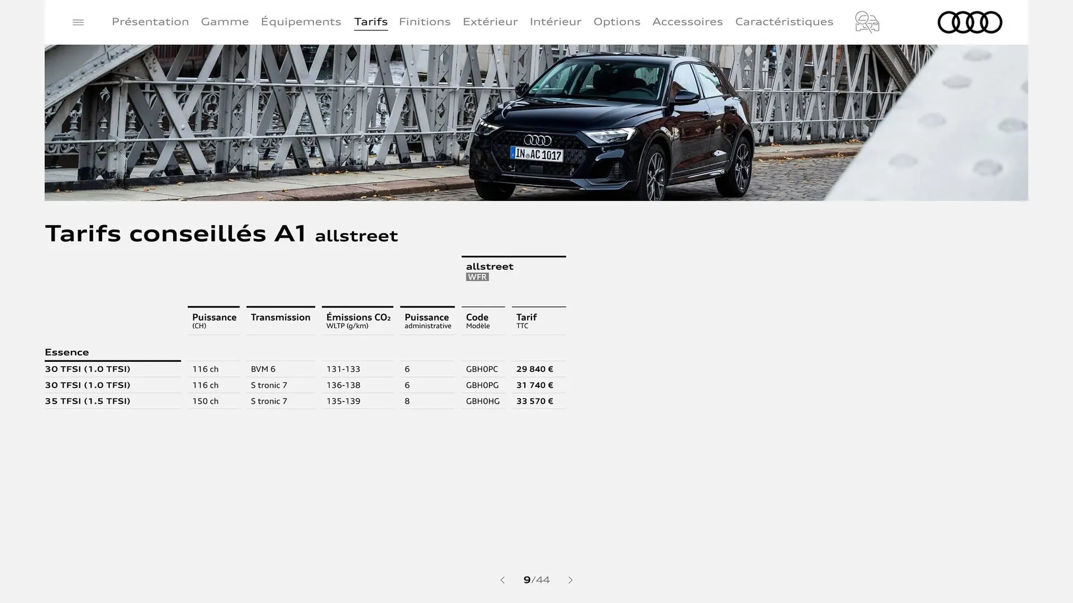
Task: Browse the Options section
Action: pos(617,22)
